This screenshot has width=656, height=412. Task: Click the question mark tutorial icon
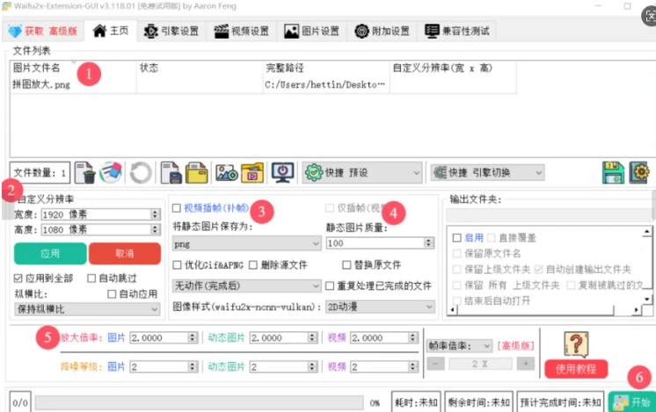tap(575, 343)
